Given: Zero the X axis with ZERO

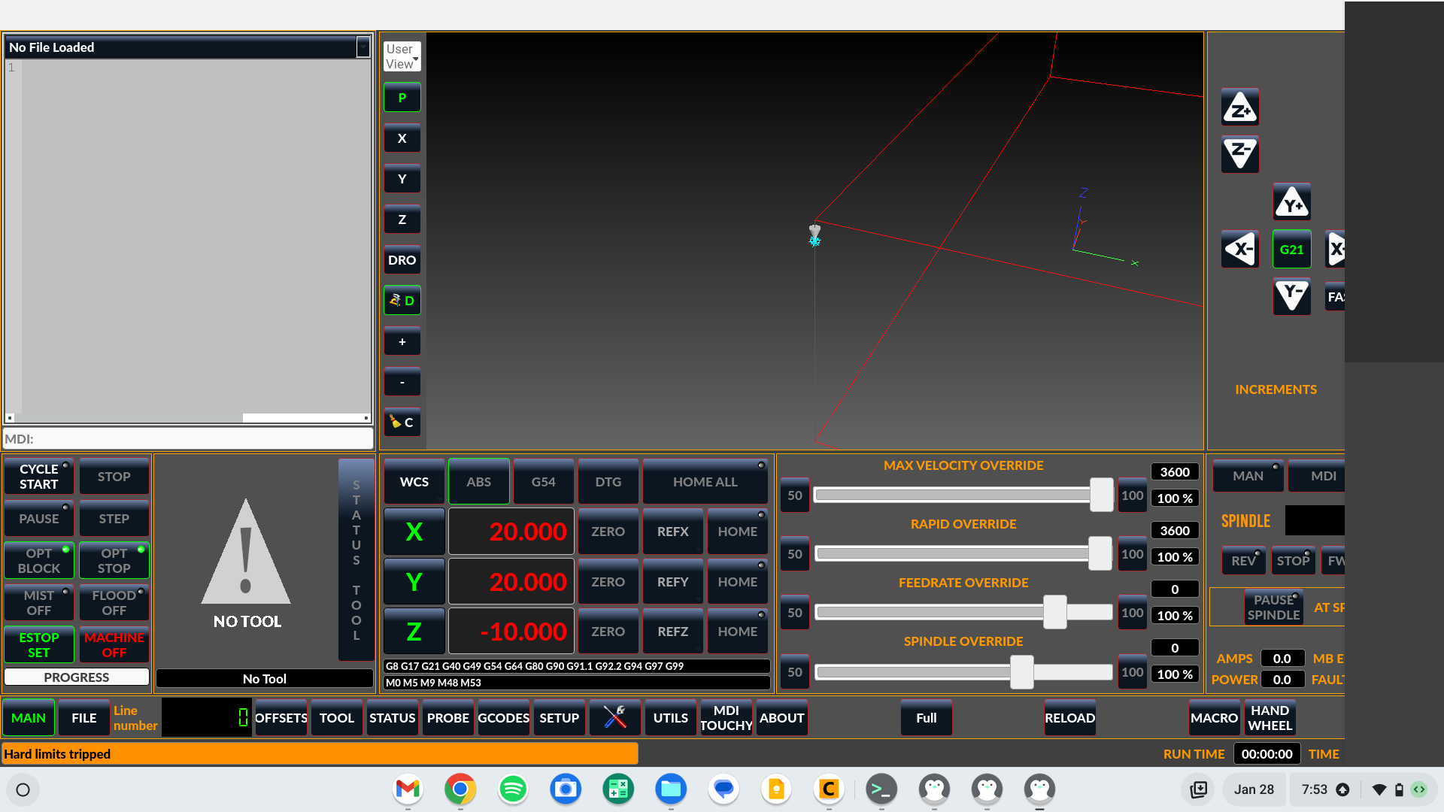Looking at the screenshot, I should 608,532.
